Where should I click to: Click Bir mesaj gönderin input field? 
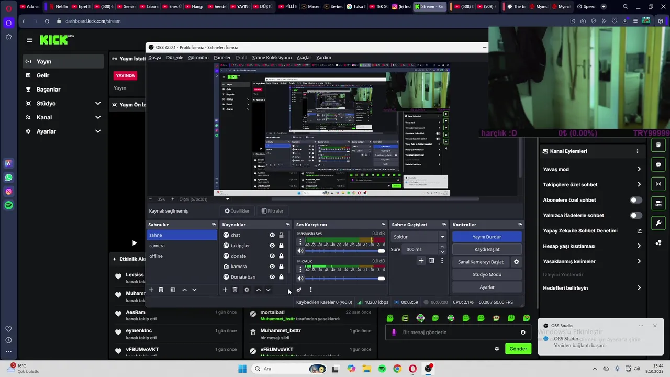point(458,332)
